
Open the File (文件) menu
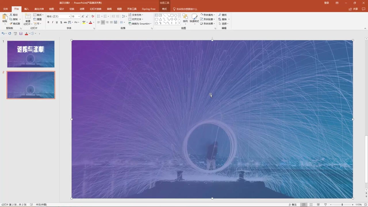pos(5,9)
